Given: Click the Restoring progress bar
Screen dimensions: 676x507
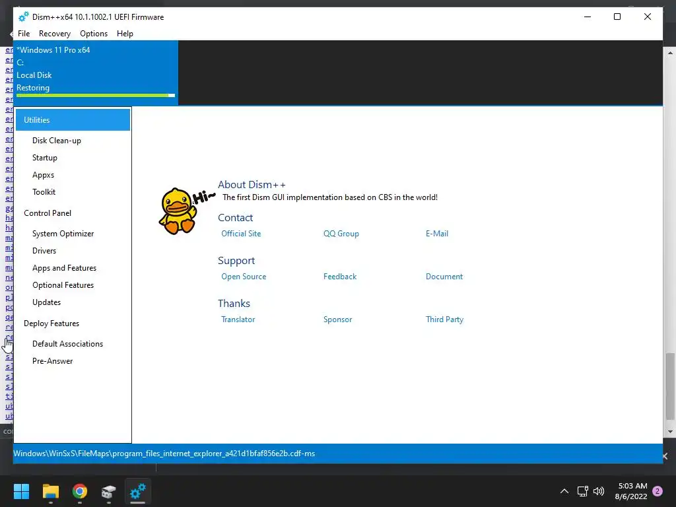Looking at the screenshot, I should [x=96, y=95].
